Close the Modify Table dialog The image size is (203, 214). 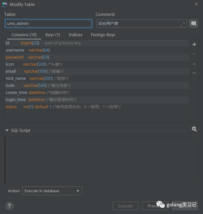coord(196,4)
